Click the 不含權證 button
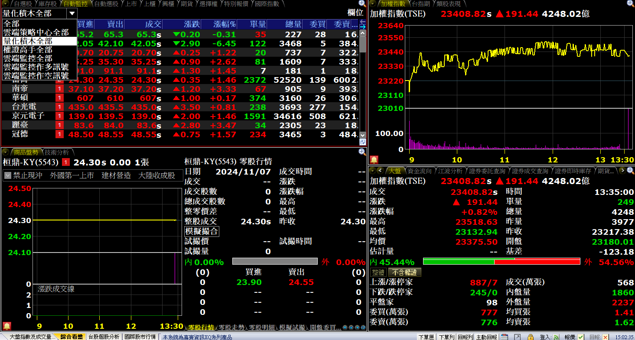The height and width of the screenshot is (340, 635). [x=404, y=272]
